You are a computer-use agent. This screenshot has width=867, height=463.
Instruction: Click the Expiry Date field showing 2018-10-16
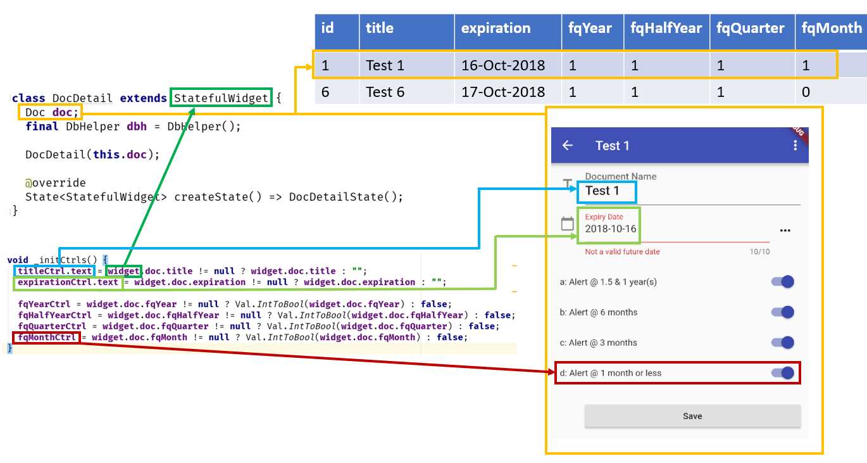(x=608, y=231)
